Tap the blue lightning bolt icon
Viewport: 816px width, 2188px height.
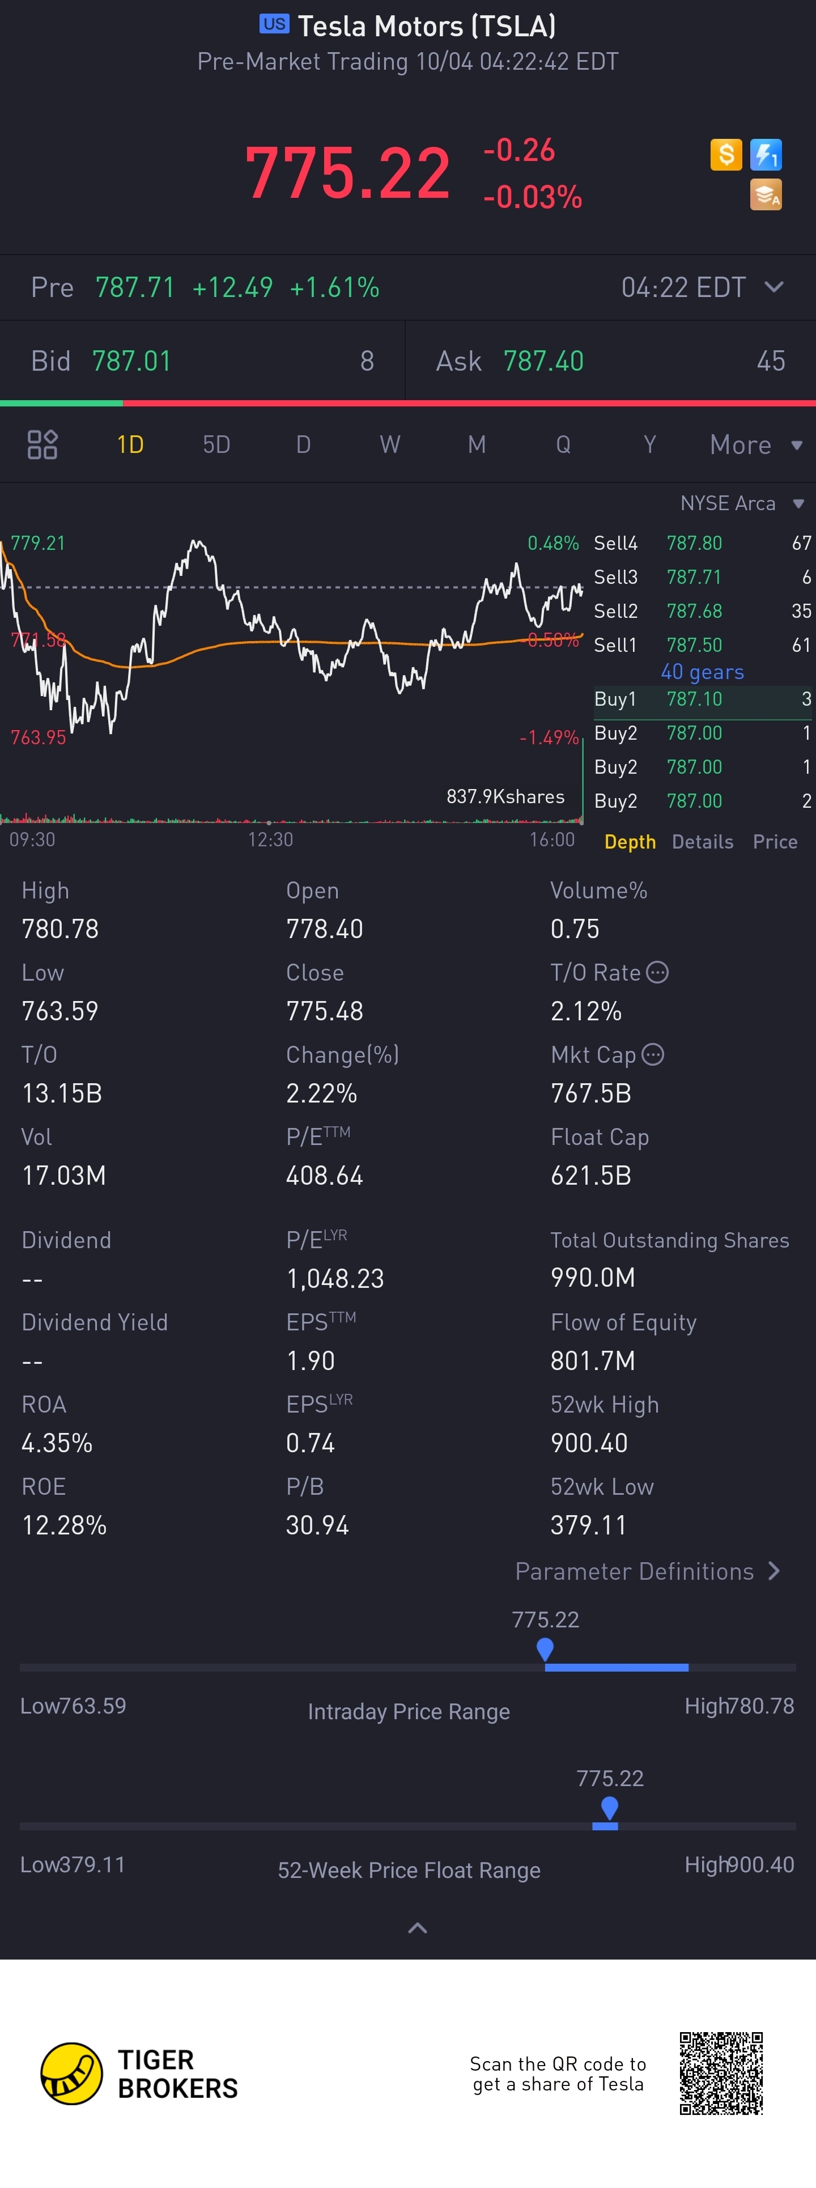tap(766, 155)
